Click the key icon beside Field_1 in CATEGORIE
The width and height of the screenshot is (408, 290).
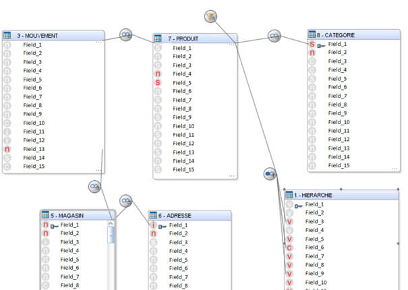tap(322, 45)
